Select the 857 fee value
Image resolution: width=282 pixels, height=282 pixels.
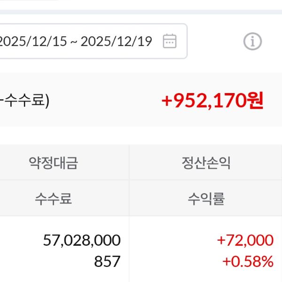tap(107, 261)
